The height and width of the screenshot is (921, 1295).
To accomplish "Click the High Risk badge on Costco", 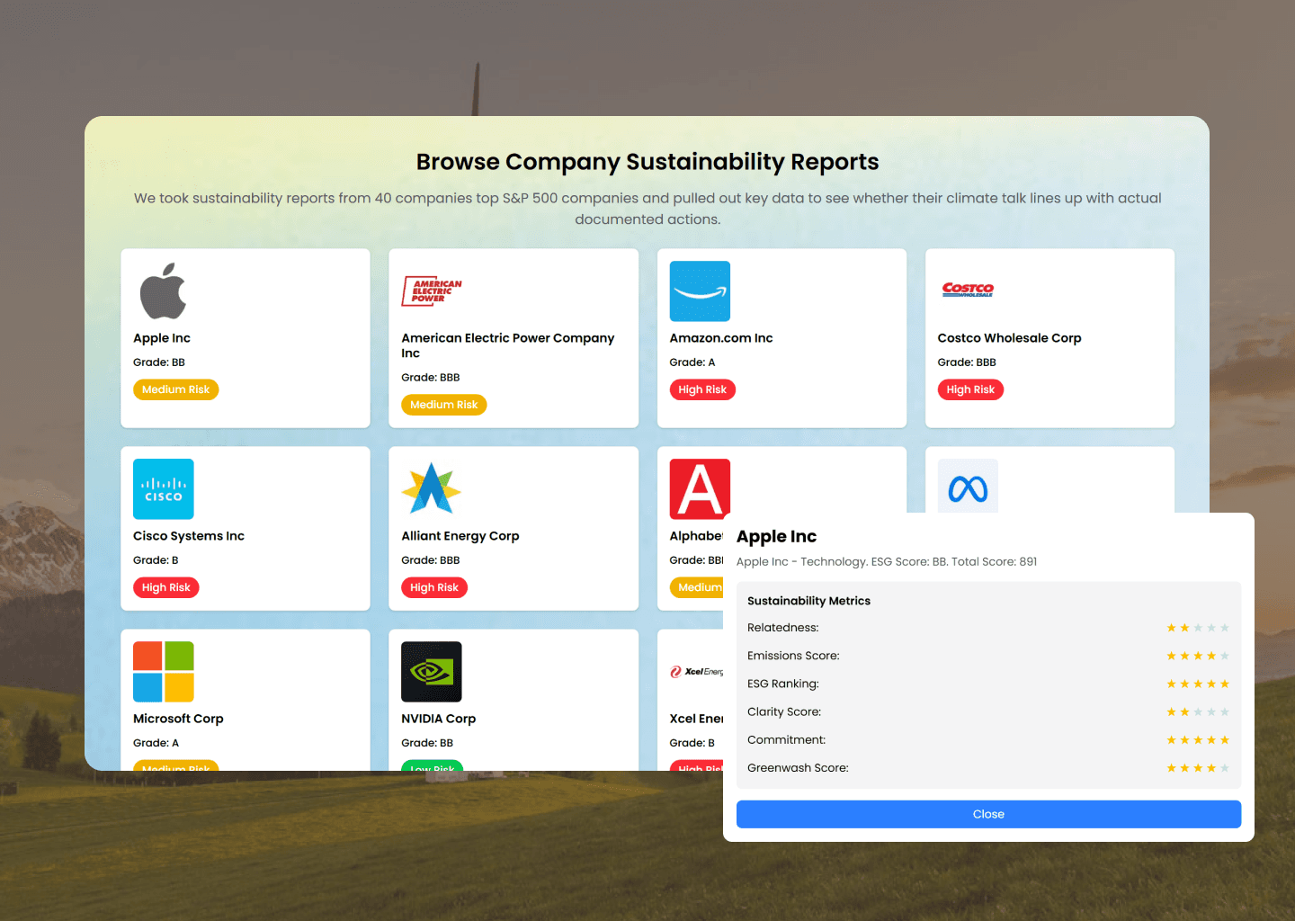I will coord(970,389).
